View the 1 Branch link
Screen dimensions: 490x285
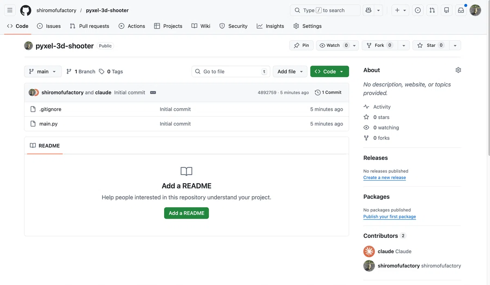81,71
